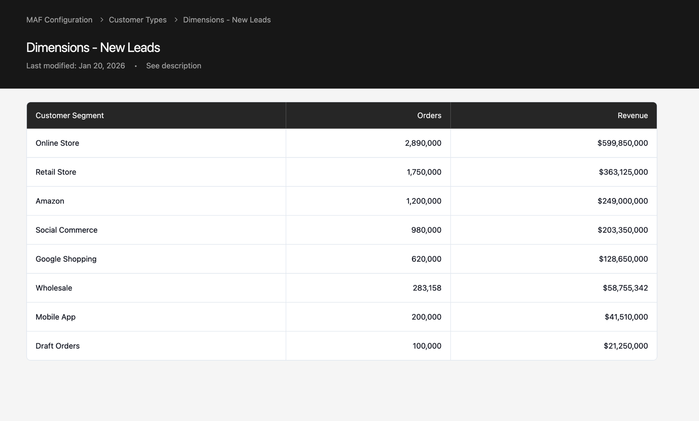
Task: Select the Social Commerce row label
Action: click(66, 230)
